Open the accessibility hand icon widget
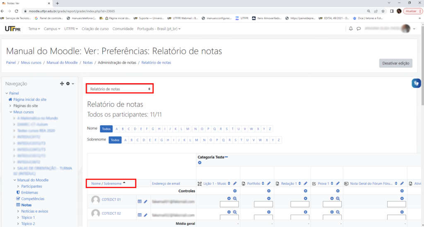This screenshot has height=227, width=424. [x=416, y=84]
